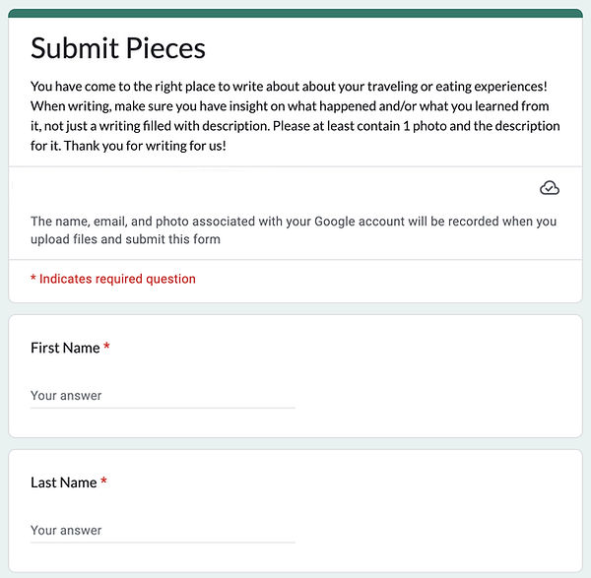Click "The name, email, and photo" notice line
Image resolution: width=591 pixels, height=578 pixels.
[118, 222]
